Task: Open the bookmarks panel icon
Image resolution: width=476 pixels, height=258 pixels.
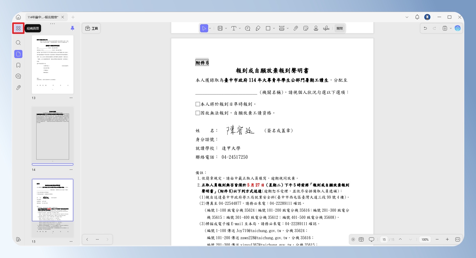Action: click(x=18, y=65)
